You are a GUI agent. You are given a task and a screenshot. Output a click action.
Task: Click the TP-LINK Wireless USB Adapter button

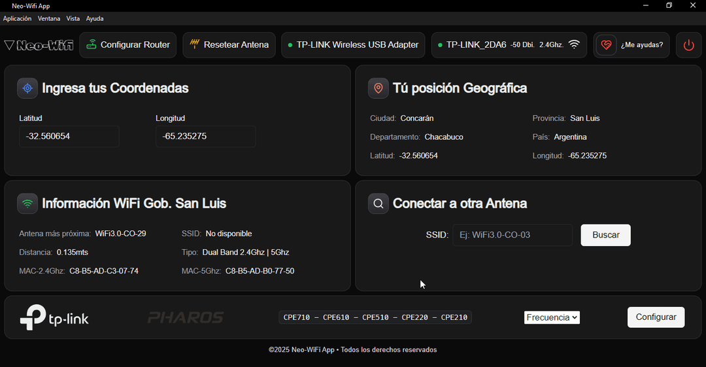click(353, 45)
